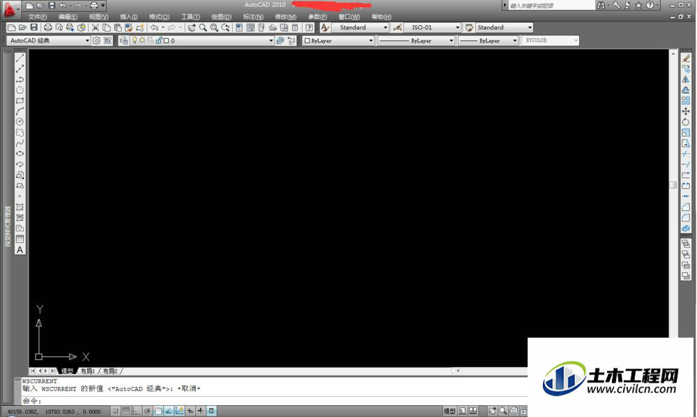The height and width of the screenshot is (417, 697).
Task: Click the search keyword input field
Action: tap(551, 6)
